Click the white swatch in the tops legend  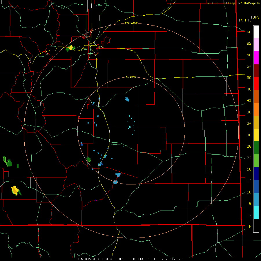[256, 32]
